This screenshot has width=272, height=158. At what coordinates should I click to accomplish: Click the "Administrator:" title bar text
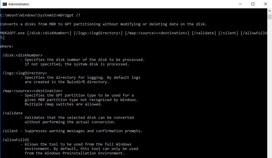click(x=19, y=4)
